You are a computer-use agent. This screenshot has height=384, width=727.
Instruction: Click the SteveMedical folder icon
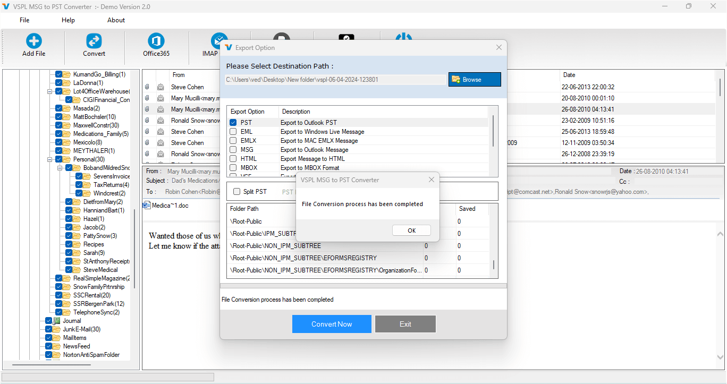point(77,270)
